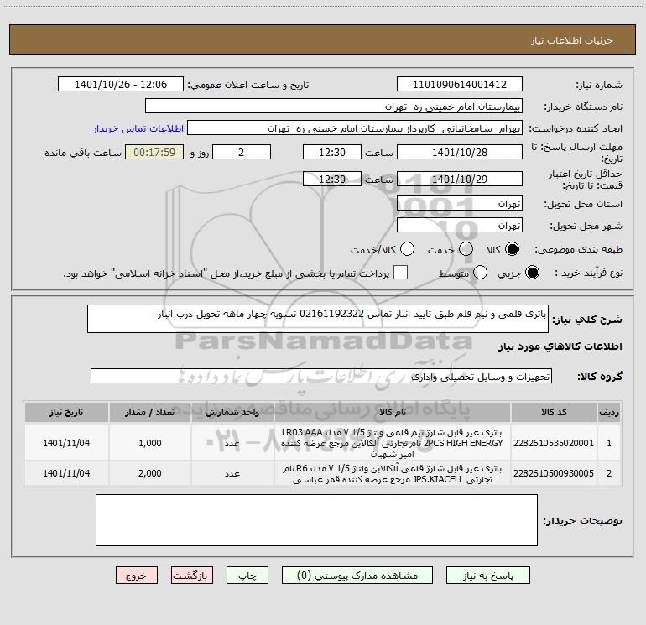Select the متوسط purchase type radio
Screen dimensions: 646x625
pyautogui.click(x=480, y=273)
